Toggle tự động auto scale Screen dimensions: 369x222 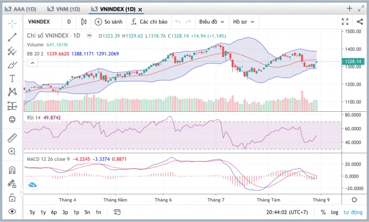click(353, 212)
